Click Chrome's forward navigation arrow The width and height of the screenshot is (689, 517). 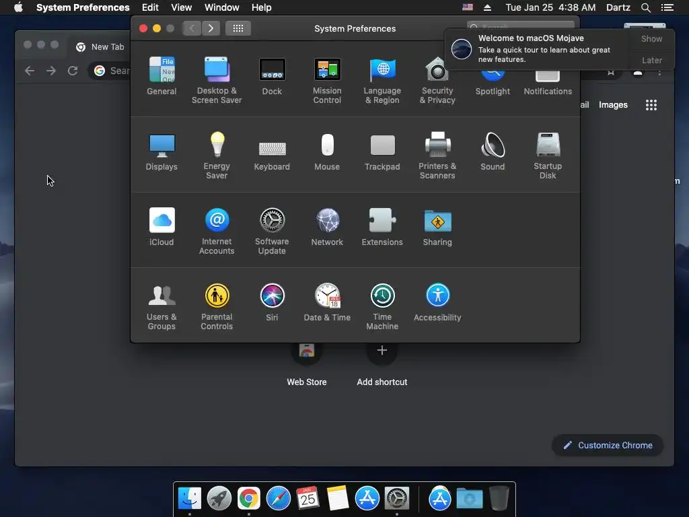[x=51, y=70]
